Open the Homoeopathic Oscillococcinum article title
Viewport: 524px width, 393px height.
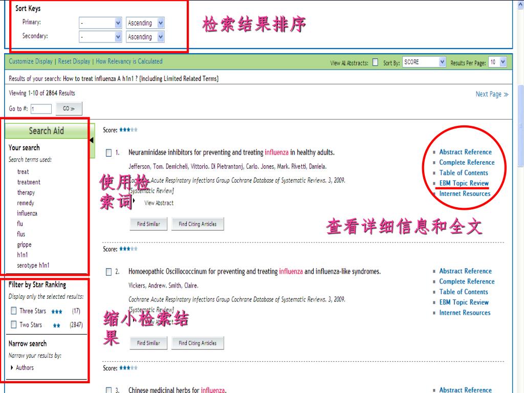(254, 272)
